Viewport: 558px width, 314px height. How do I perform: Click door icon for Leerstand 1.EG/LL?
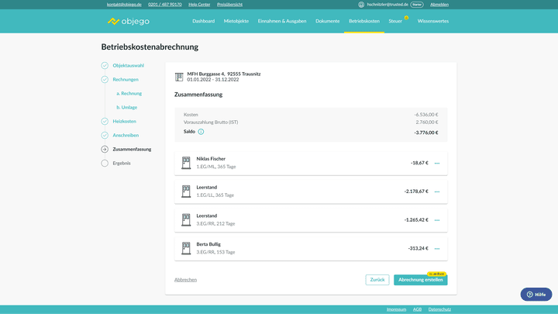pyautogui.click(x=186, y=192)
